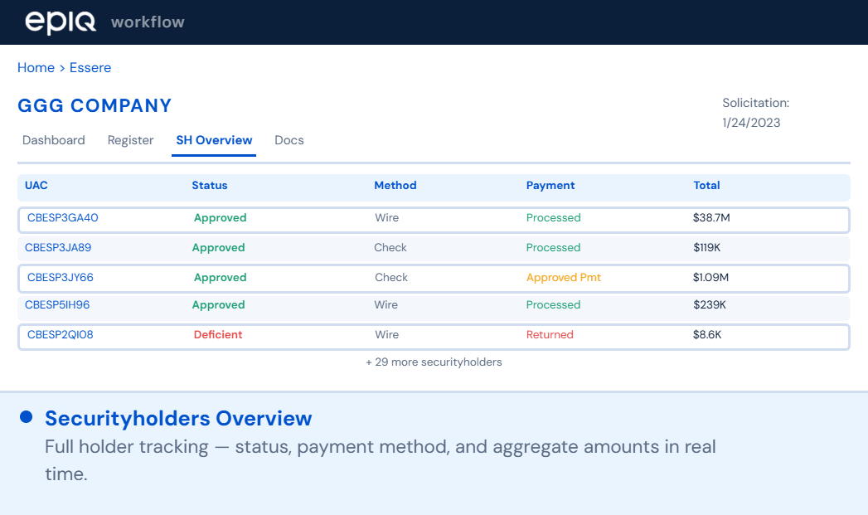Image resolution: width=868 pixels, height=515 pixels.
Task: Click the GGG COMPANY heading
Action: point(95,105)
